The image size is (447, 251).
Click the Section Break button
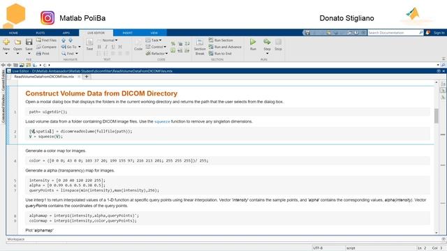(200, 47)
